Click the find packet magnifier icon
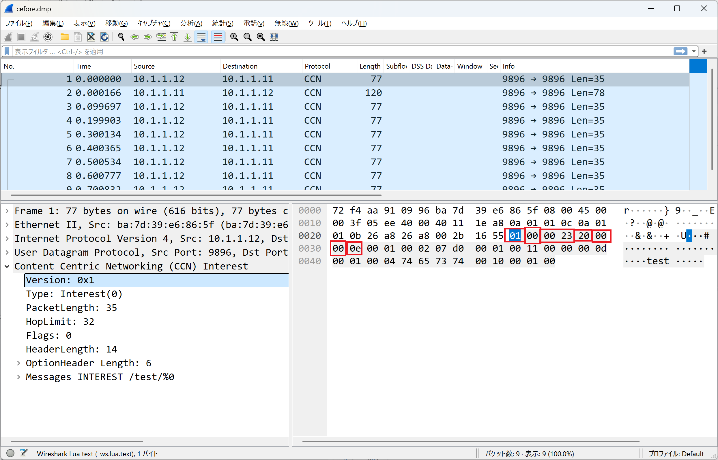This screenshot has width=718, height=460. [x=121, y=37]
